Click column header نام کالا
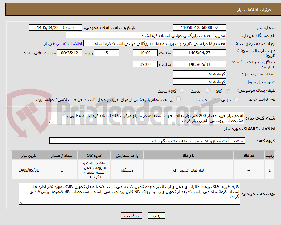Viewport: 281px width, 225px height. pos(188,156)
